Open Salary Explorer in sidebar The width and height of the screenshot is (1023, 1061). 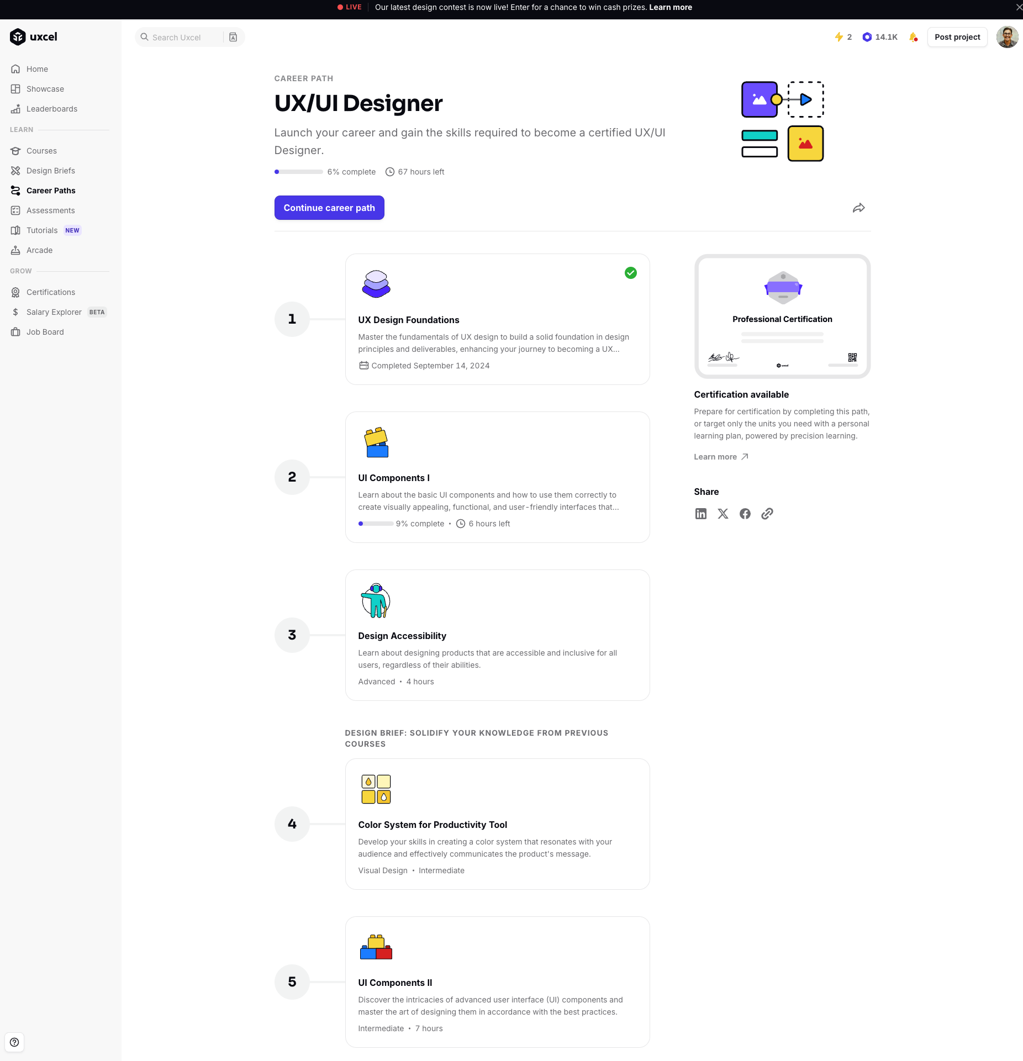point(54,312)
